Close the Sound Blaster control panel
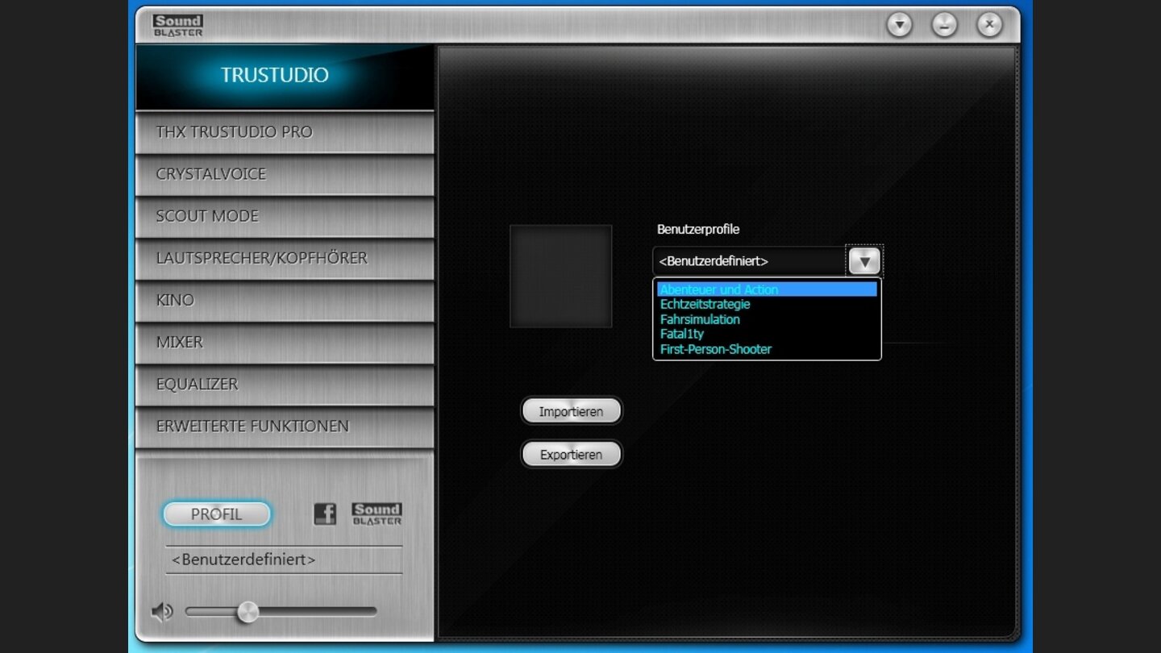Image resolution: width=1161 pixels, height=653 pixels. coord(989,25)
